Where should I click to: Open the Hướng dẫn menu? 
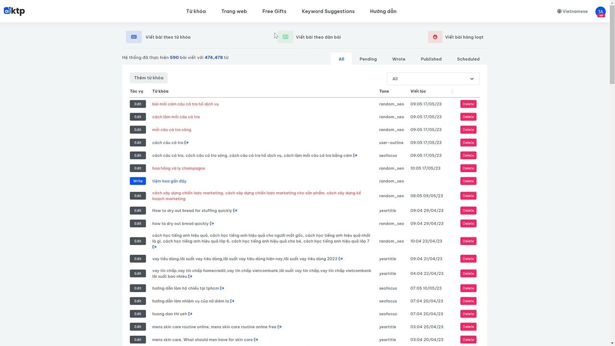383,12
